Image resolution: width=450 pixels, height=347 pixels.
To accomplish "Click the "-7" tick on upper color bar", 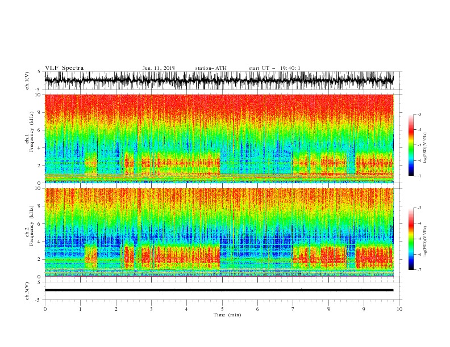I will pyautogui.click(x=419, y=176).
